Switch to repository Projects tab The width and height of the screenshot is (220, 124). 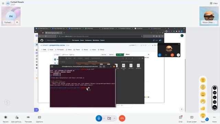(77, 50)
